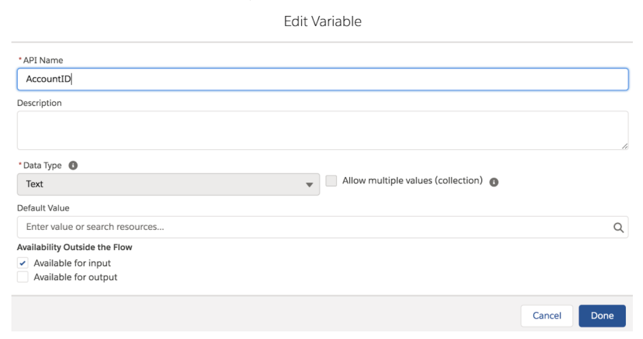This screenshot has height=339, width=643.
Task: Click the collection info icon
Action: [494, 182]
